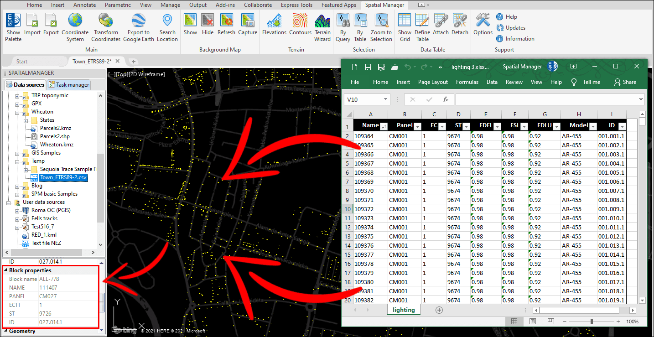This screenshot has height=337, width=654.
Task: Show the background map
Action: [x=190, y=24]
